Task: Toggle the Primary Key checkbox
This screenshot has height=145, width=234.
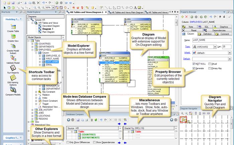Action: click(210, 68)
